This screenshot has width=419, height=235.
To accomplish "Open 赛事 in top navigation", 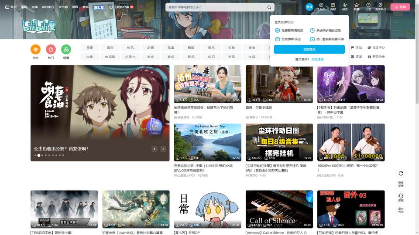I will [x=86, y=7].
